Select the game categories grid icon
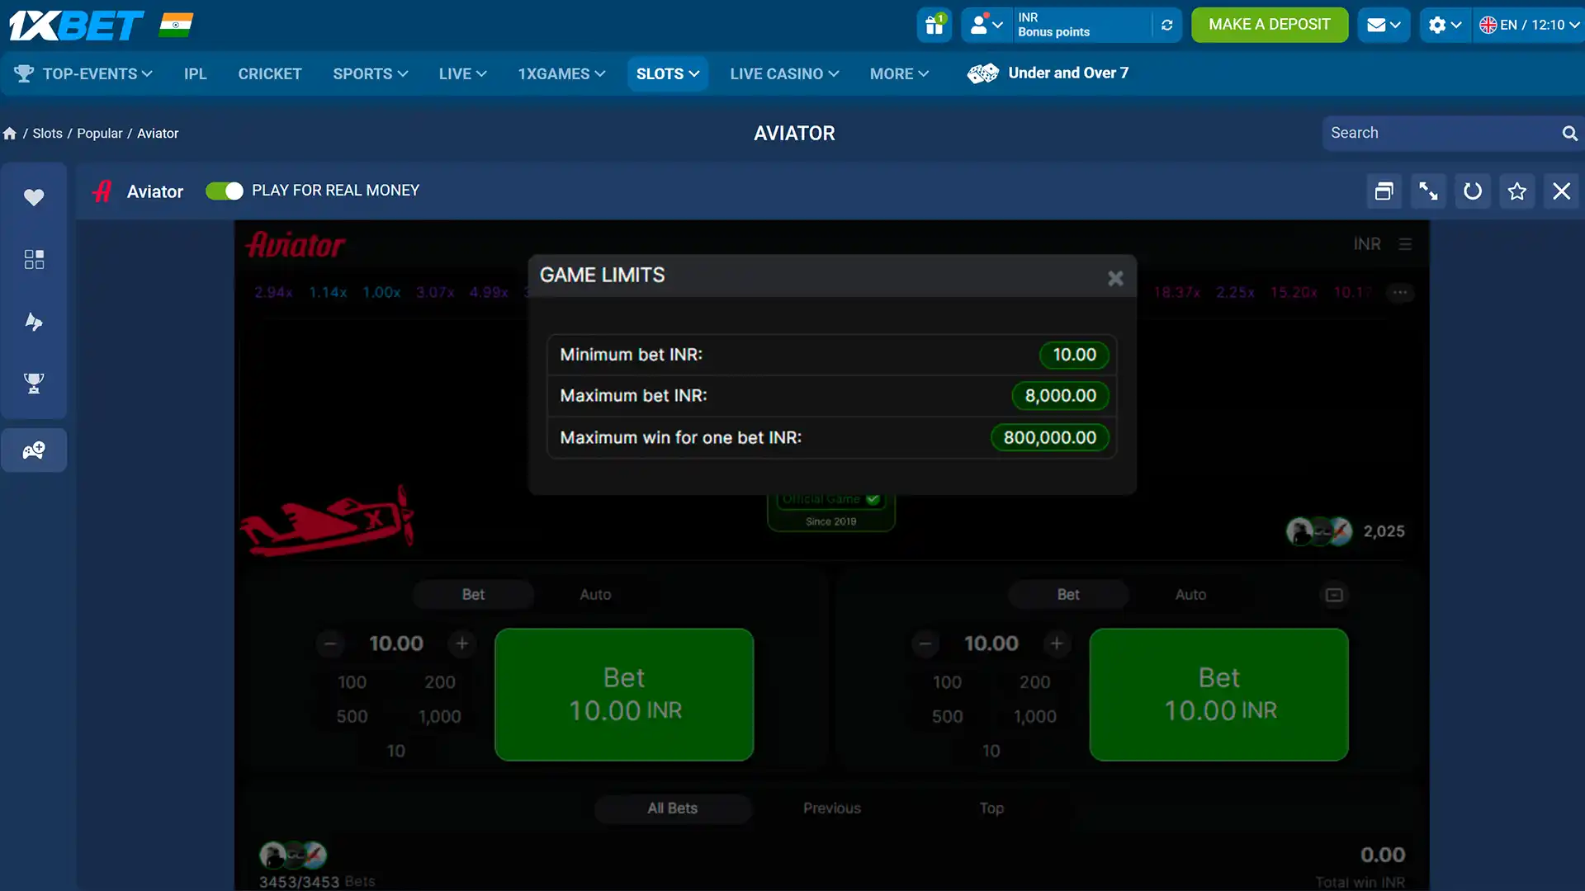1585x891 pixels. pos(34,259)
